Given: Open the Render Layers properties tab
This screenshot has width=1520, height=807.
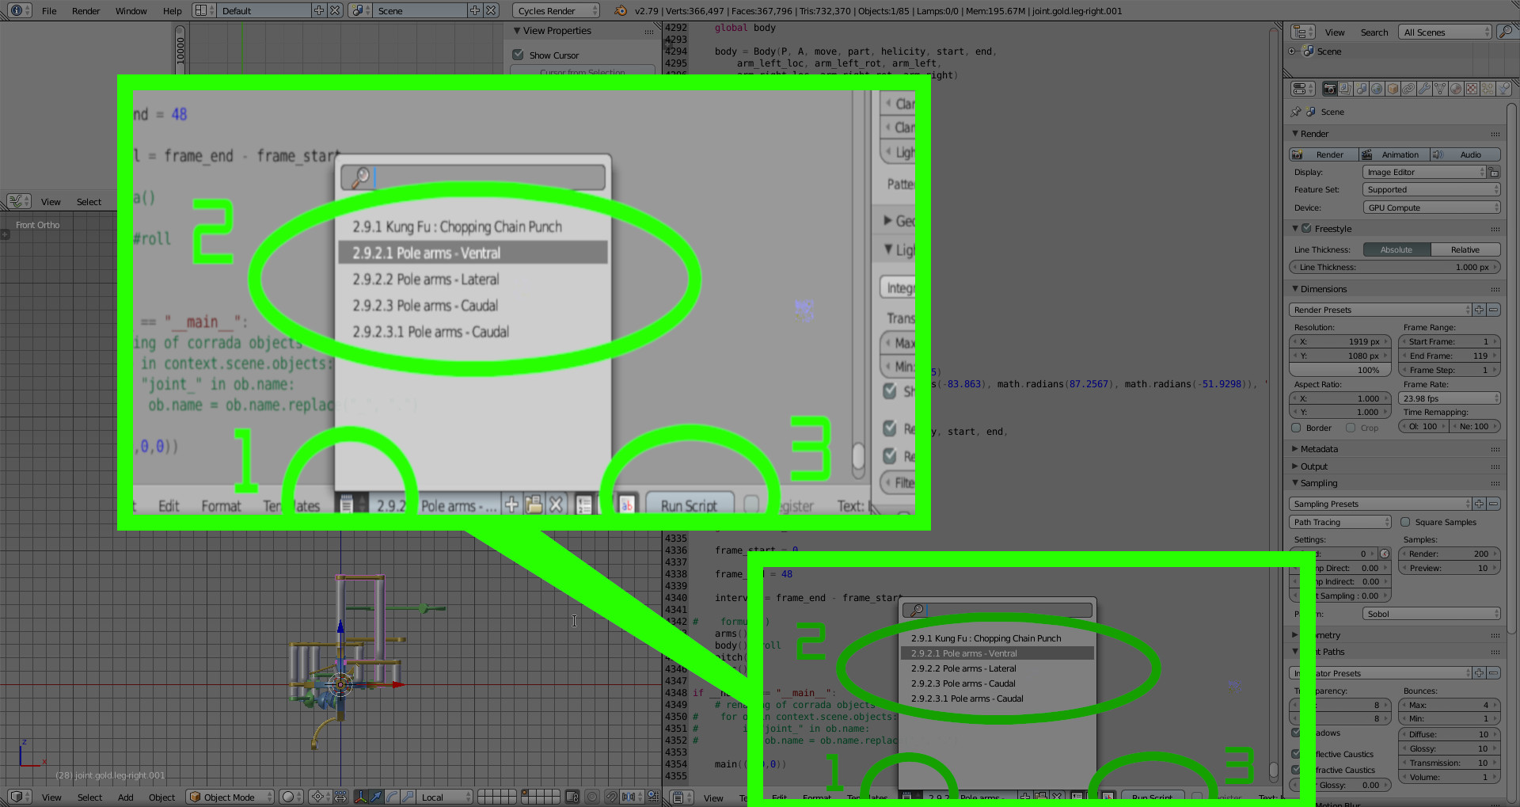Looking at the screenshot, I should coord(1346,89).
